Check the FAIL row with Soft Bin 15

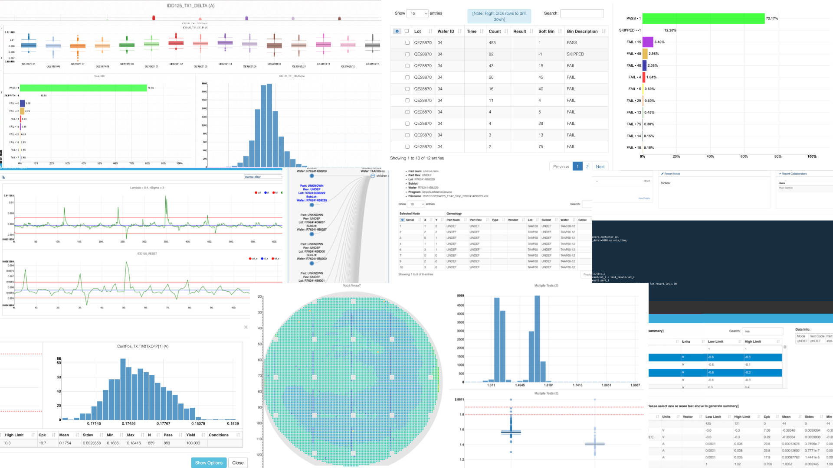tap(407, 66)
